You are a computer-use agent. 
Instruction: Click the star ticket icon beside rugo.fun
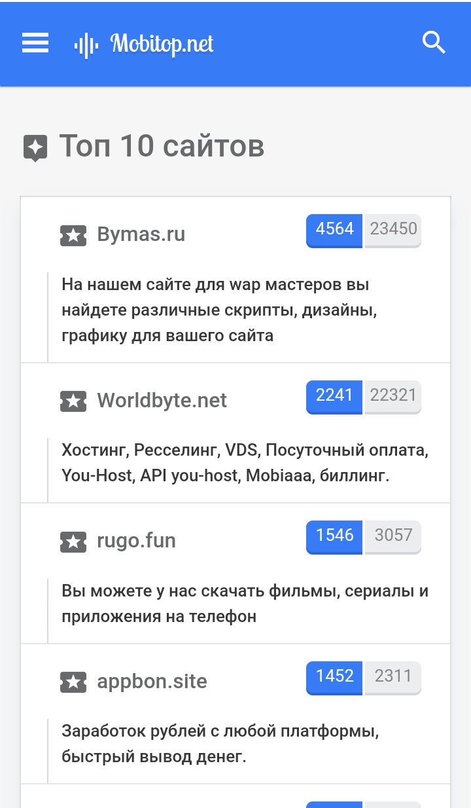[73, 542]
